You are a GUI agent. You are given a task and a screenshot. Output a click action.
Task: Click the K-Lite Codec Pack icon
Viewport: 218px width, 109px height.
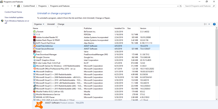(35, 63)
